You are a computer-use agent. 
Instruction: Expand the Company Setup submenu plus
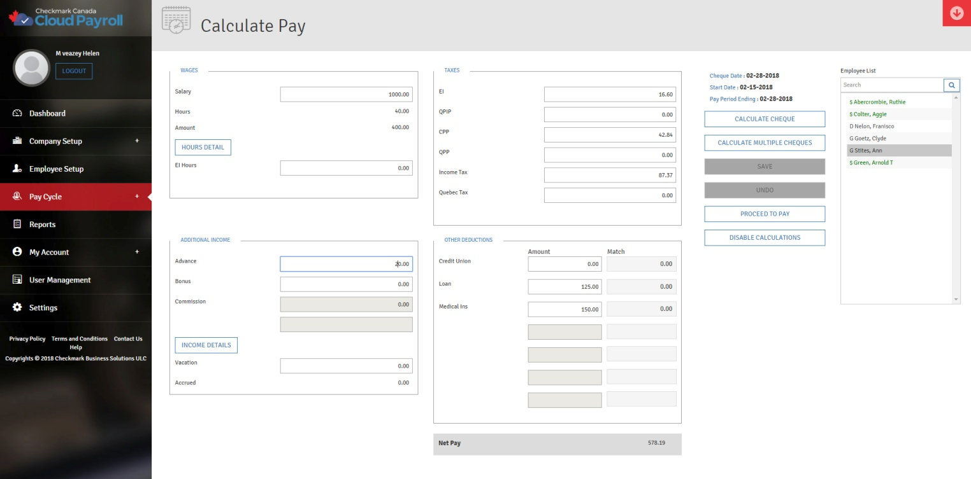tap(137, 141)
